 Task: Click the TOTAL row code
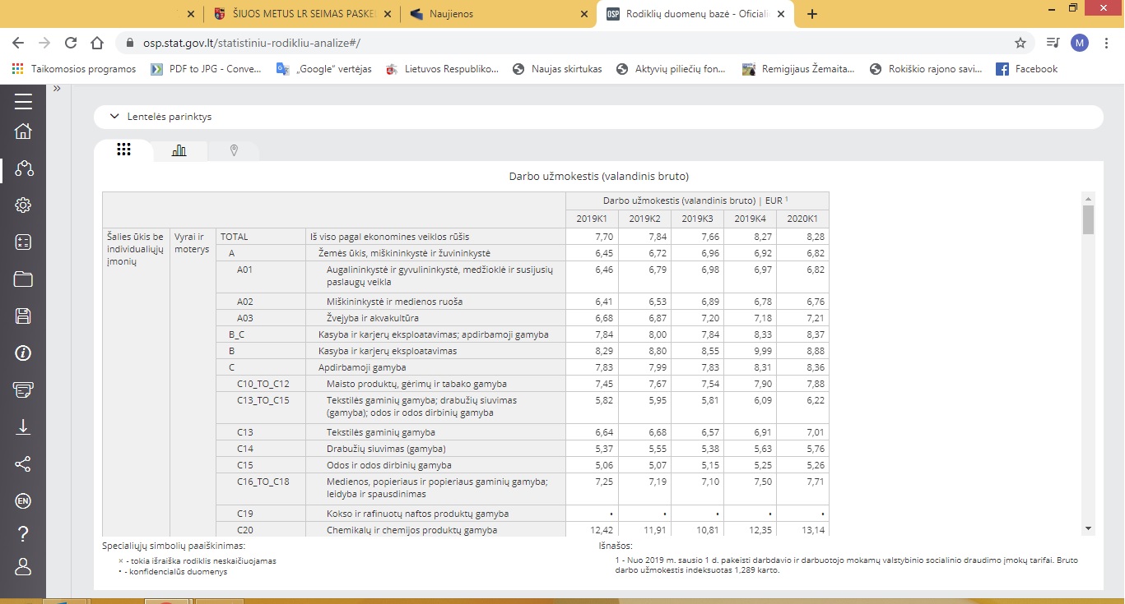click(234, 237)
